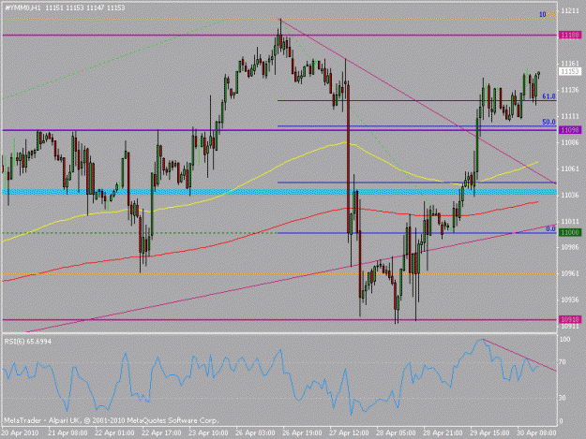This screenshot has width=586, height=439.
Task: Click the RSI scale value 70
Action: 563,362
